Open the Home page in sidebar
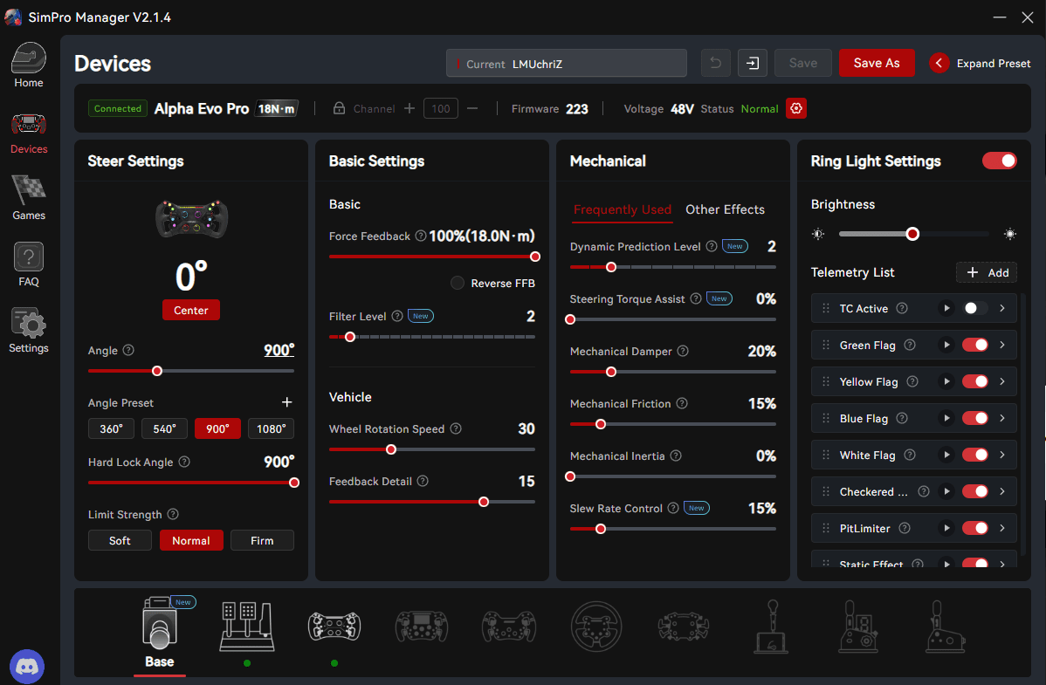The image size is (1046, 685). pos(29,65)
